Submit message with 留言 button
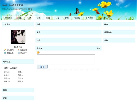137x102 pixels. pyautogui.click(x=42, y=67)
